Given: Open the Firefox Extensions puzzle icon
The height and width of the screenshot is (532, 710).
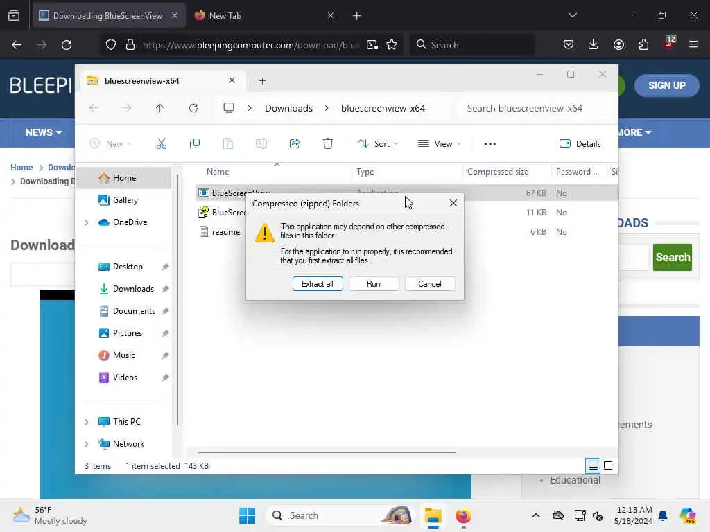Looking at the screenshot, I should (643, 44).
